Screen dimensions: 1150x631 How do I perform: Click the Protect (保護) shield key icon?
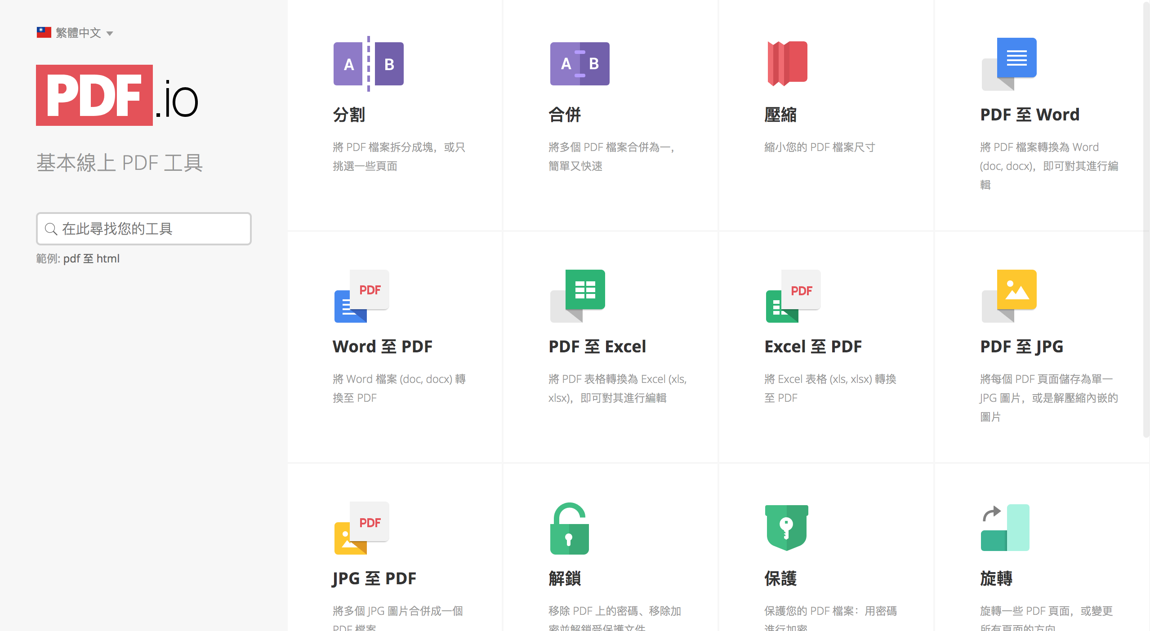coord(787,528)
